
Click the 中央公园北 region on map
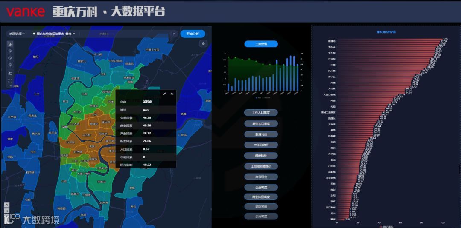[x=115, y=61]
